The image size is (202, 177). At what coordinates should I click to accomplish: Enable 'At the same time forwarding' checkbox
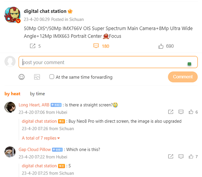pyautogui.click(x=52, y=77)
